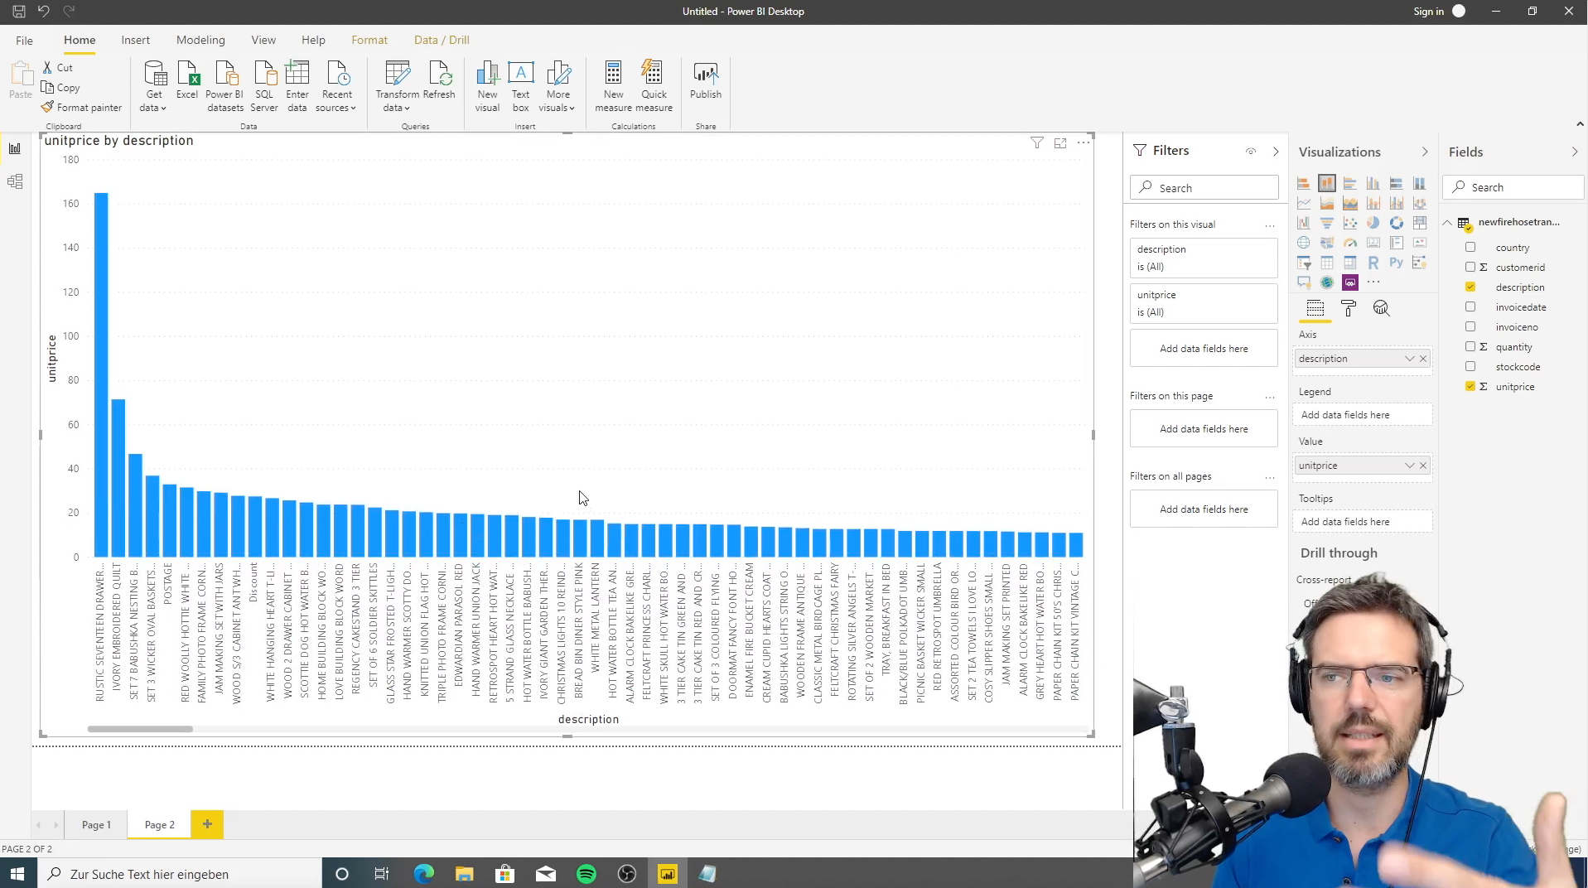
Task: Collapse the Visualizations pane chevron
Action: 1425,152
